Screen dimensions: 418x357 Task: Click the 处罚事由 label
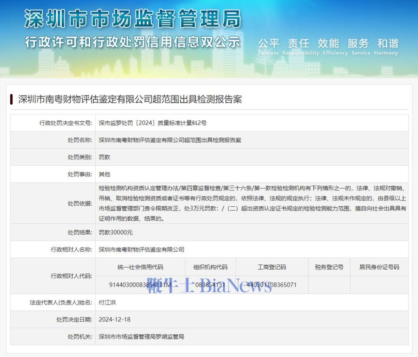tap(80, 174)
